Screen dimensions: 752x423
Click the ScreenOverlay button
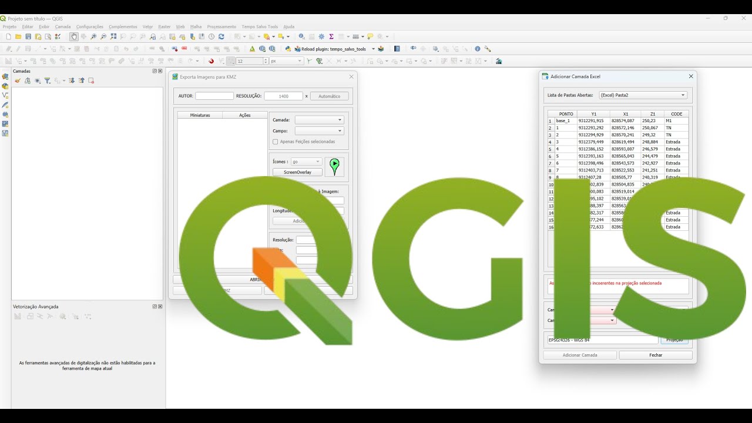297,172
